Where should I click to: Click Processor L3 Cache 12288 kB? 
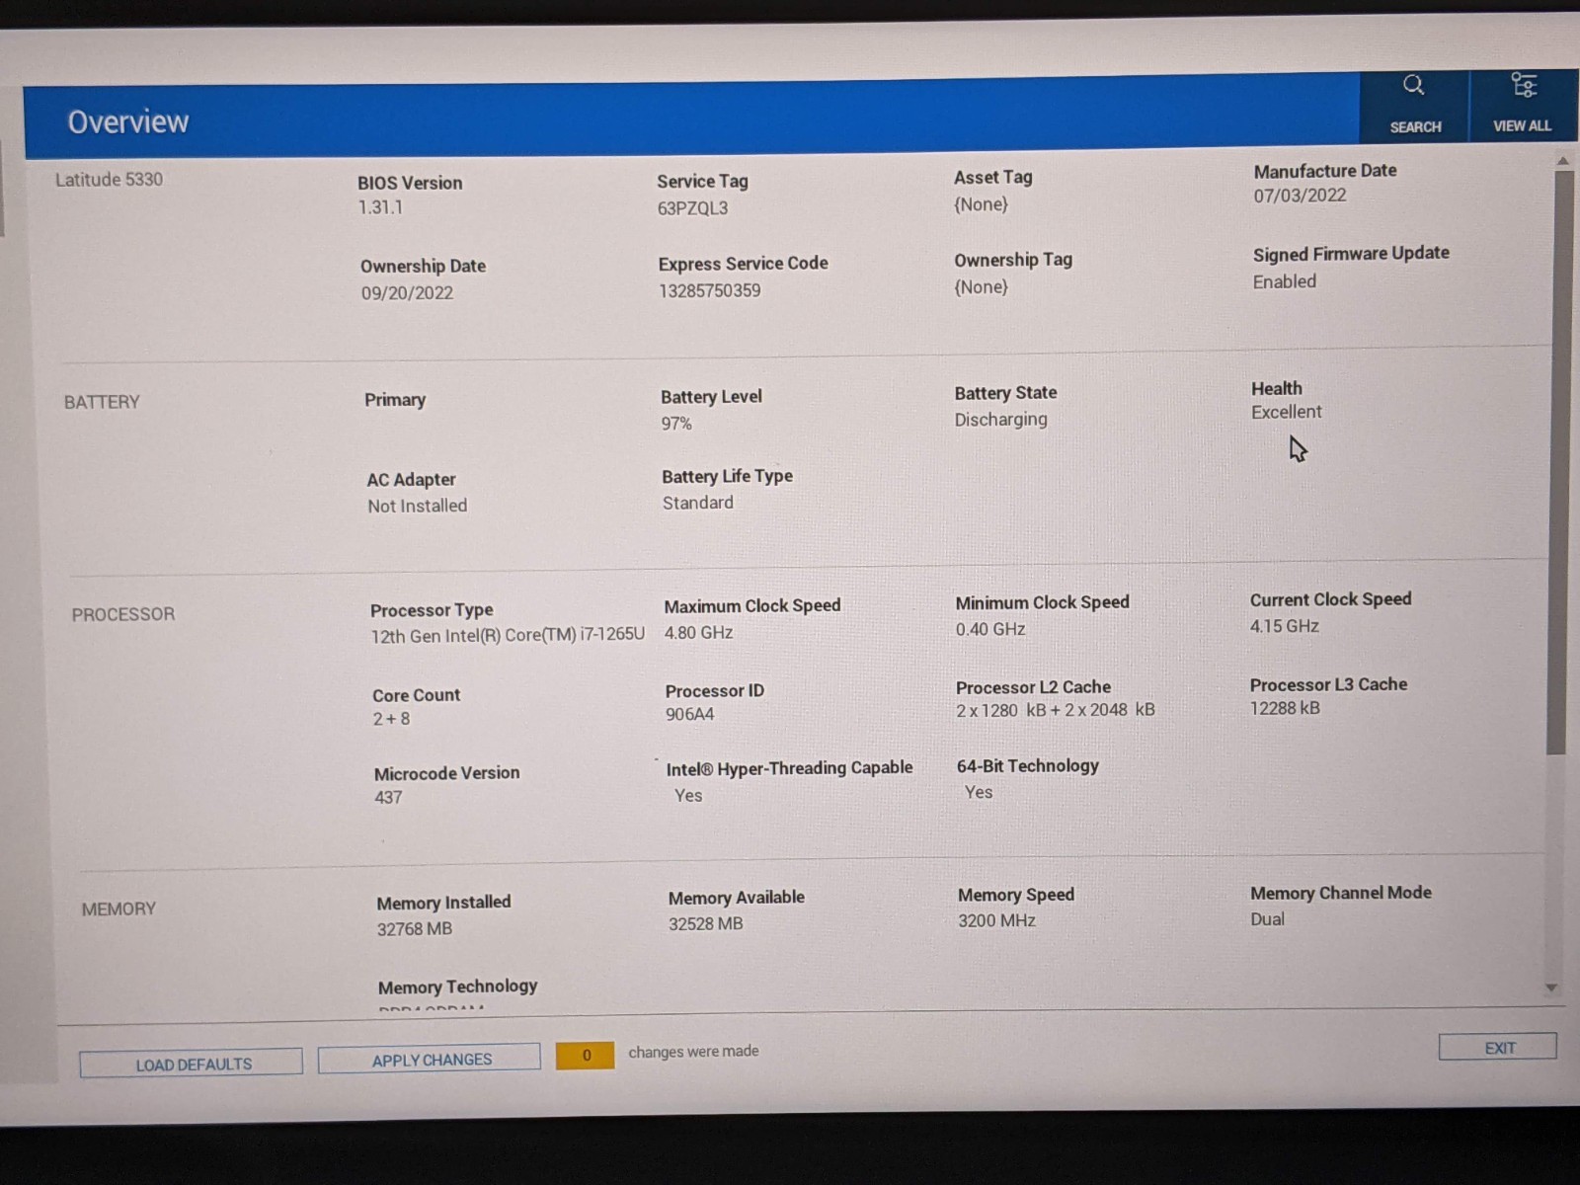click(1285, 708)
